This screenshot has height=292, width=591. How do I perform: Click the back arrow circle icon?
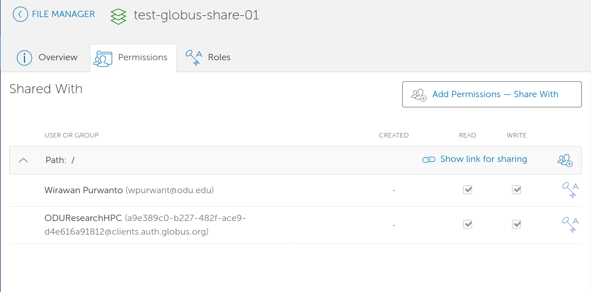(20, 14)
